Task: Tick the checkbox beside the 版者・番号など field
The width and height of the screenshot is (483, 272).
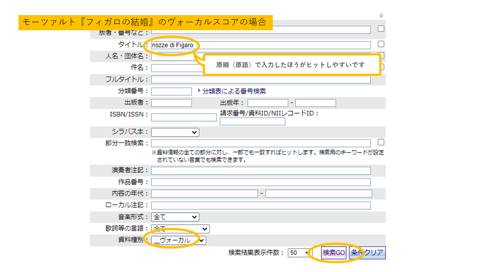Action: pos(381,29)
